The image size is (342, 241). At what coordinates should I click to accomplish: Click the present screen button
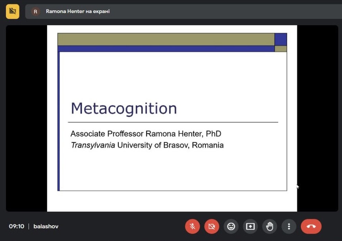click(250, 226)
